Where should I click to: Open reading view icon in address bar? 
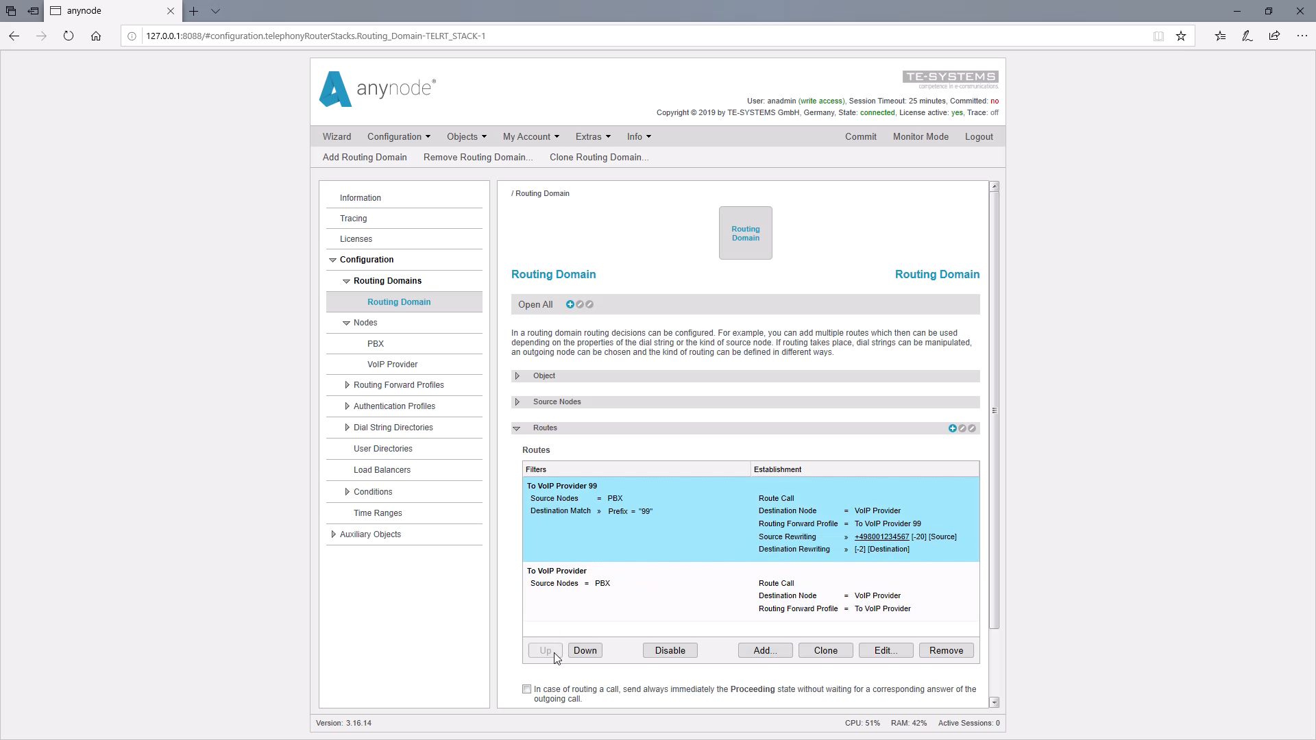(1158, 36)
